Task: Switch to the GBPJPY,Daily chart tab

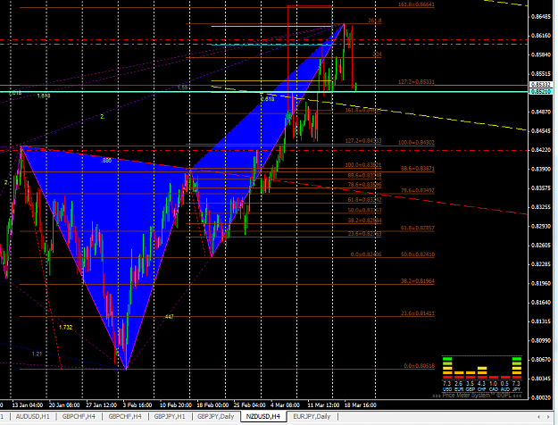Action: 216,416
